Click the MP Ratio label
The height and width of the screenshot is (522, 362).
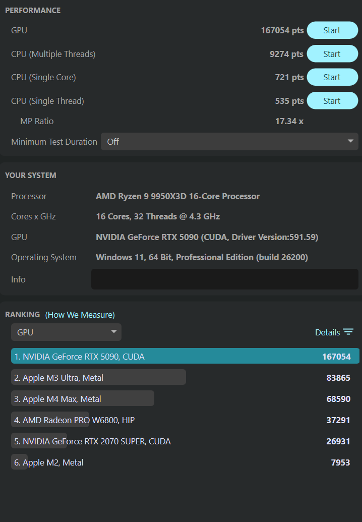tap(37, 121)
